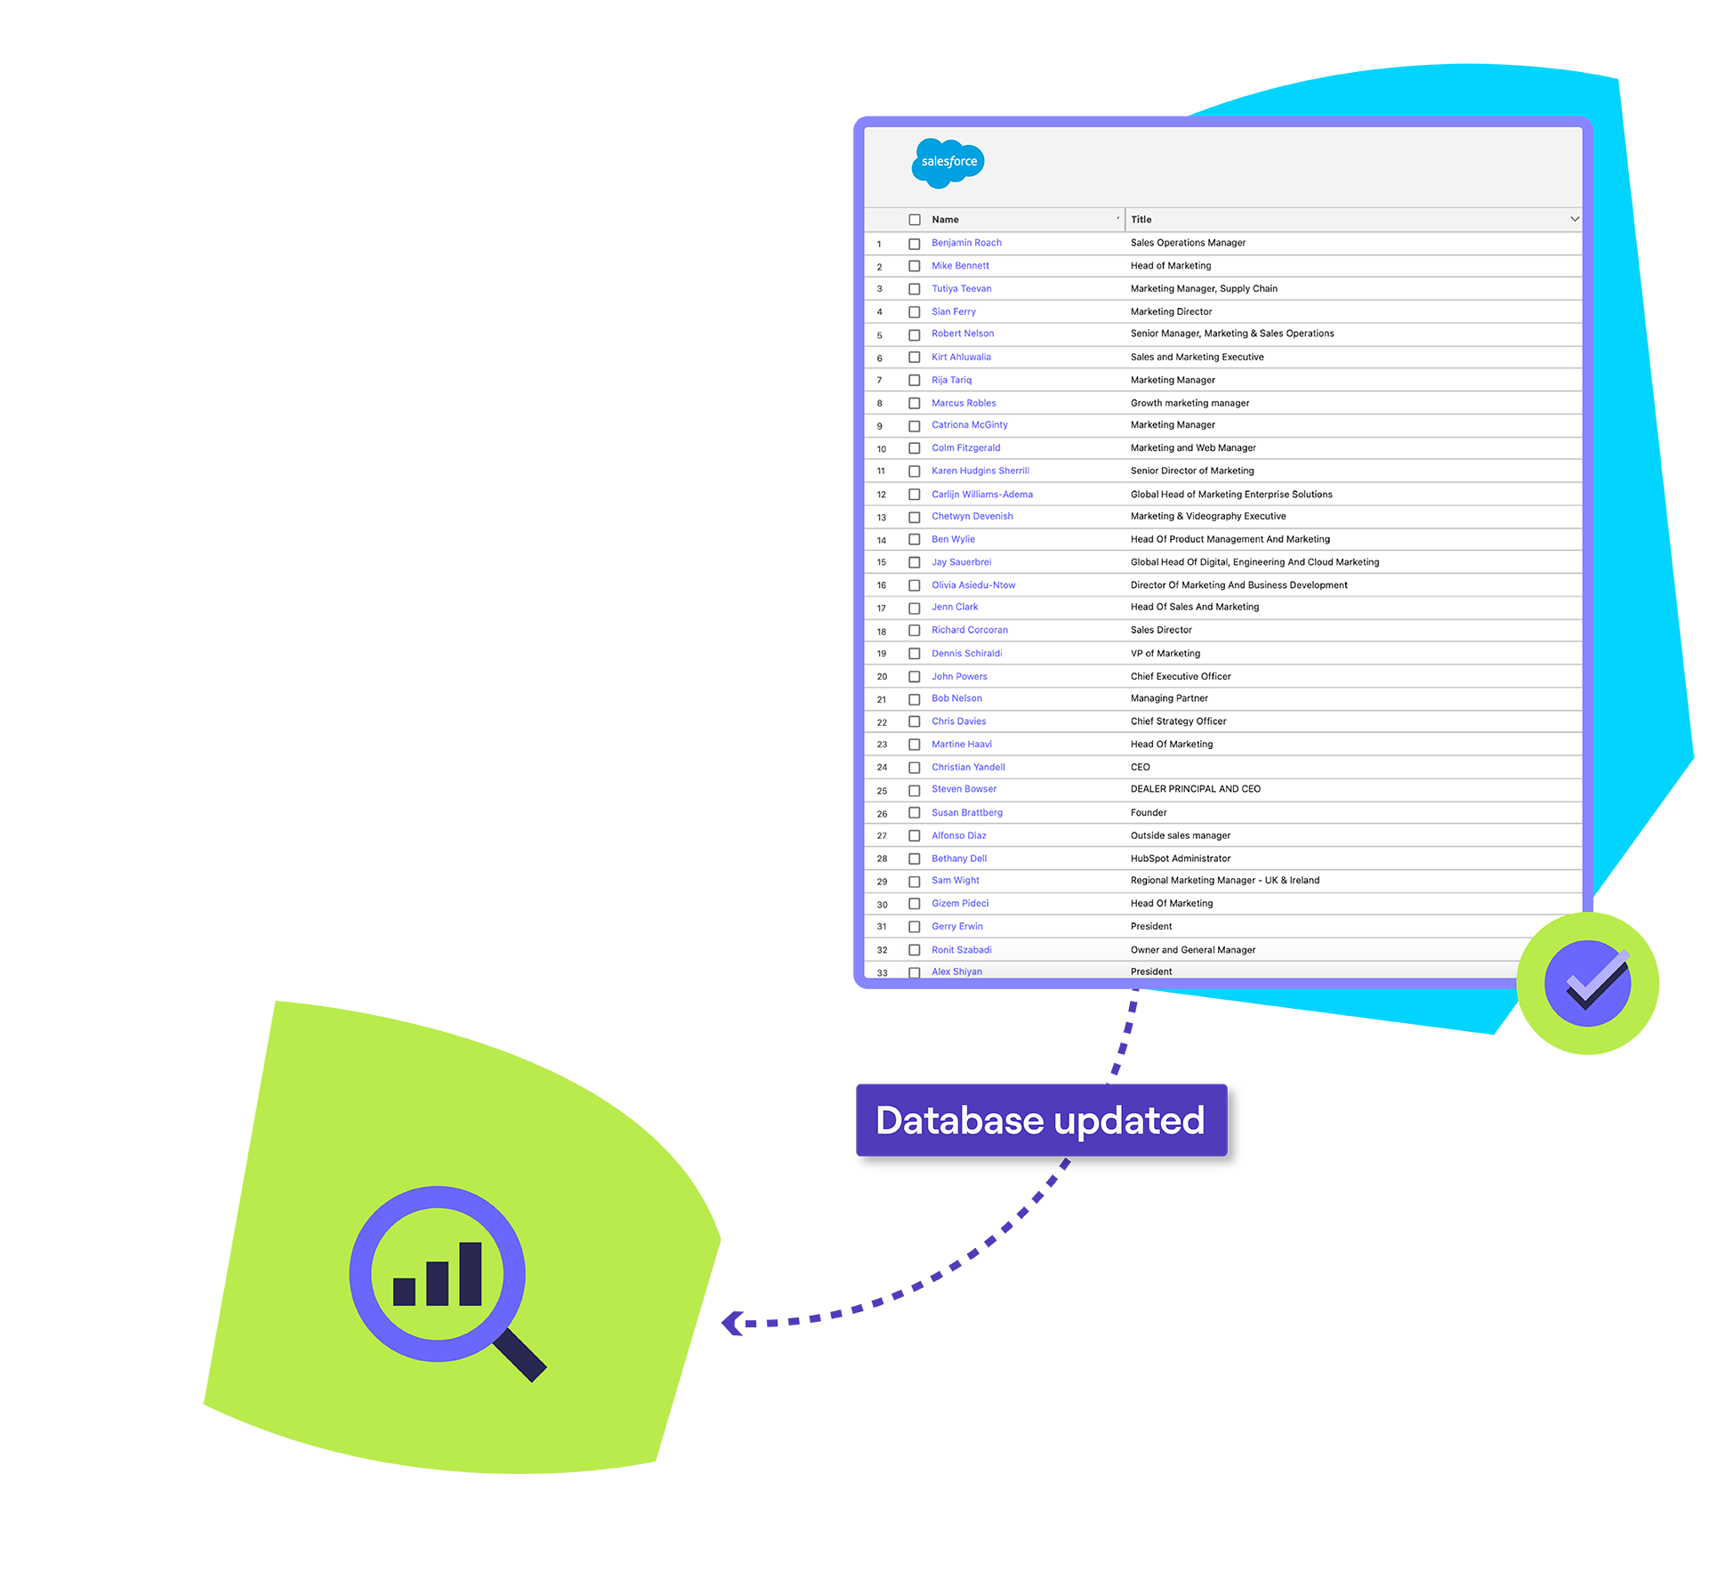1718x1587 pixels.
Task: Click the column header checkbox selector icon
Action: (915, 220)
